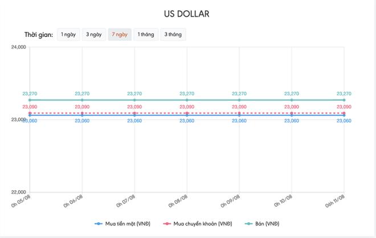Click the Bán line point at 0h 09/08

(x=239, y=100)
